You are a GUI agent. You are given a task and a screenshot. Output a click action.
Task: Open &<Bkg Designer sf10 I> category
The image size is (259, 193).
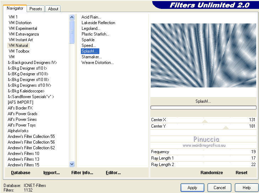[x=27, y=68]
